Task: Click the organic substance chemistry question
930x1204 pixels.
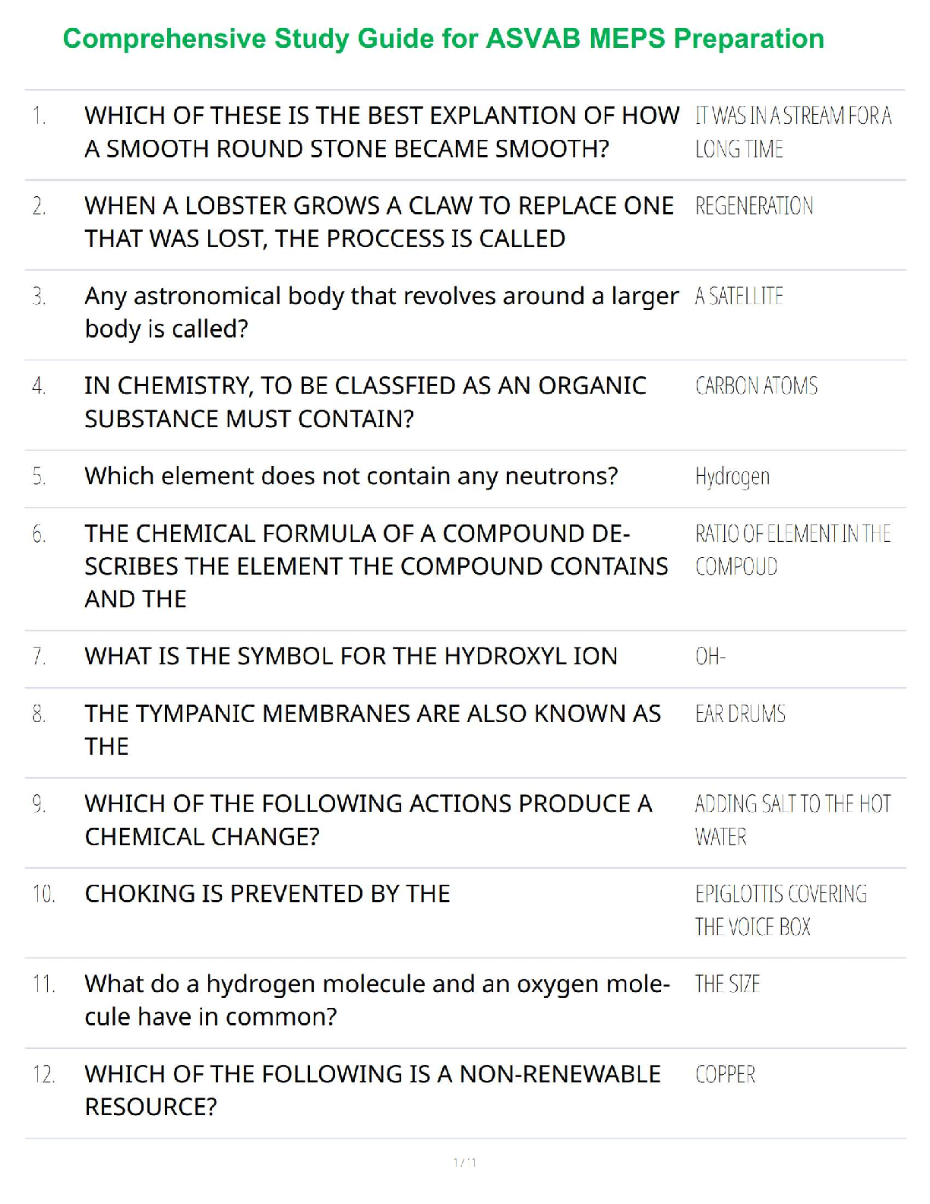Action: click(x=365, y=402)
